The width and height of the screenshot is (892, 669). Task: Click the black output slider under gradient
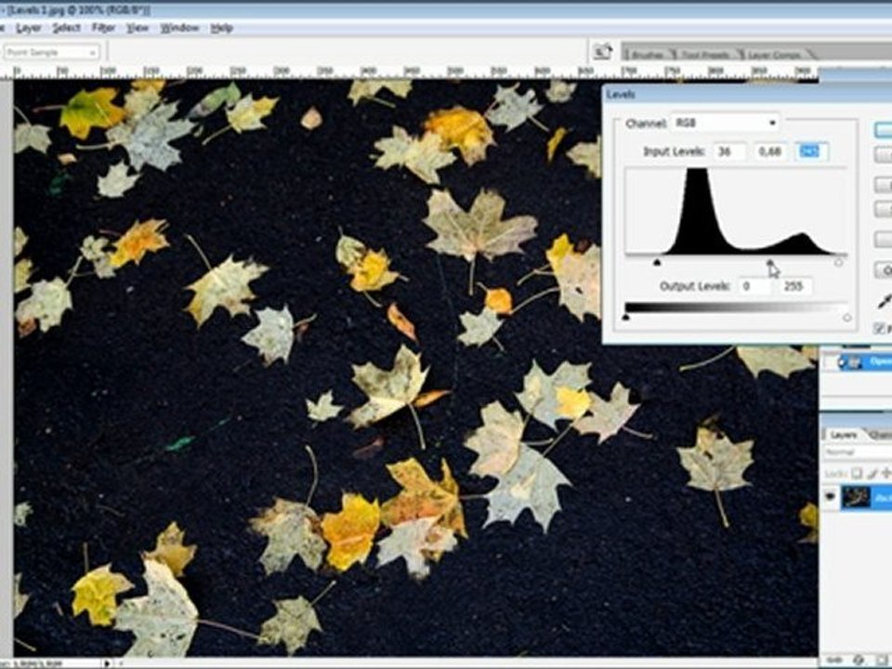[x=625, y=317]
